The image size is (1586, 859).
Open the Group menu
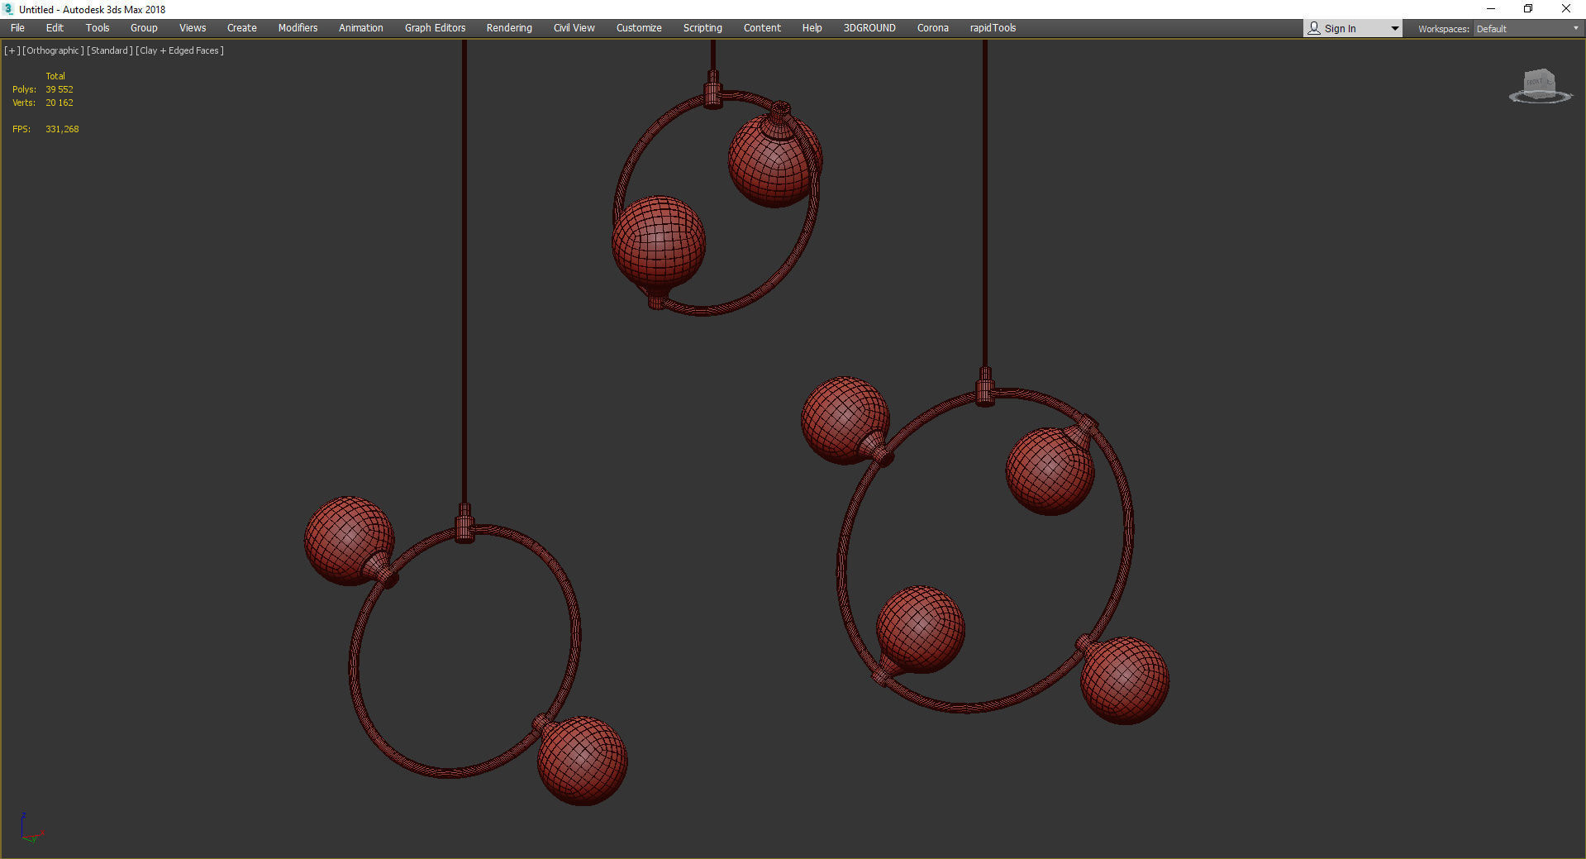[x=144, y=28]
